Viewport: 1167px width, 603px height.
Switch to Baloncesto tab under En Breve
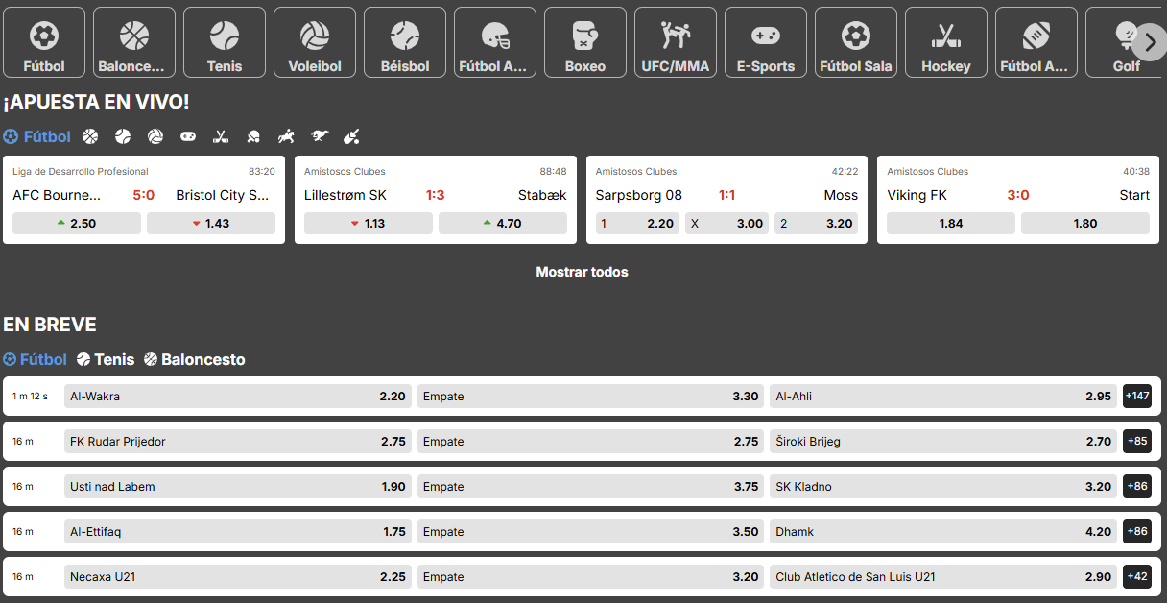click(194, 359)
